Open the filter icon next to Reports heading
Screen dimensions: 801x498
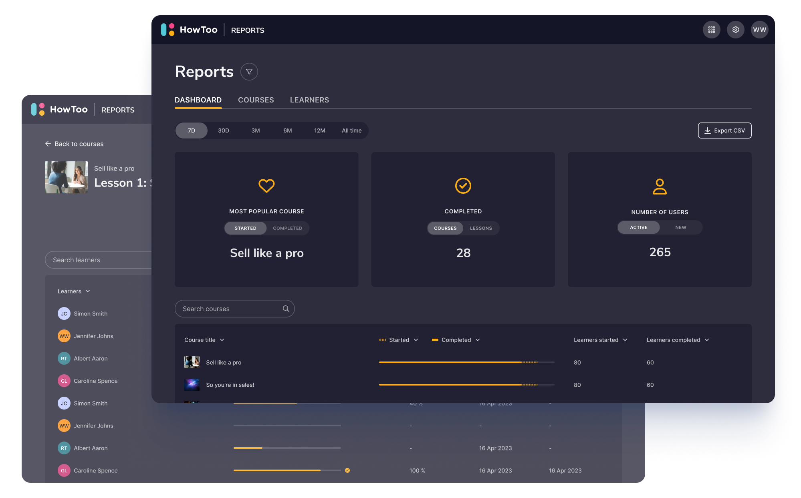(x=249, y=71)
